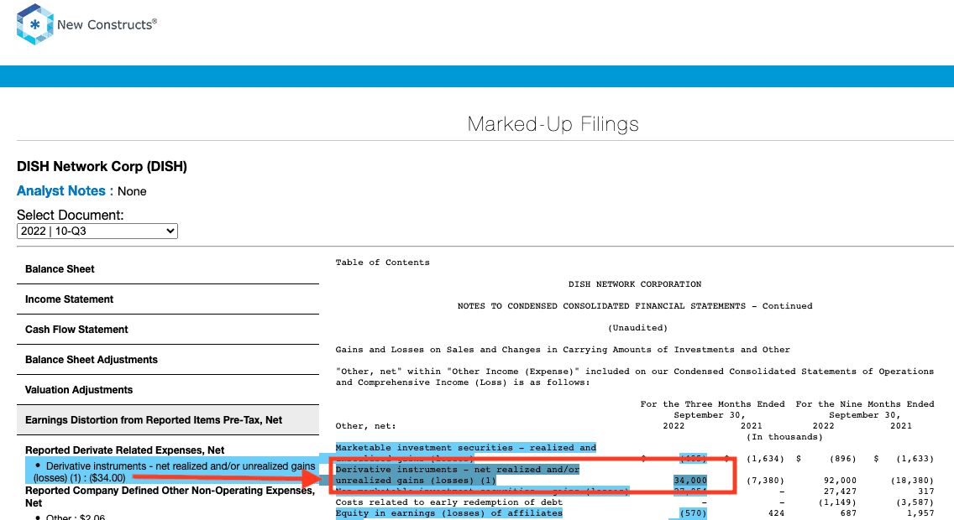Open the Income Statement section
The image size is (954, 520).
168,299
